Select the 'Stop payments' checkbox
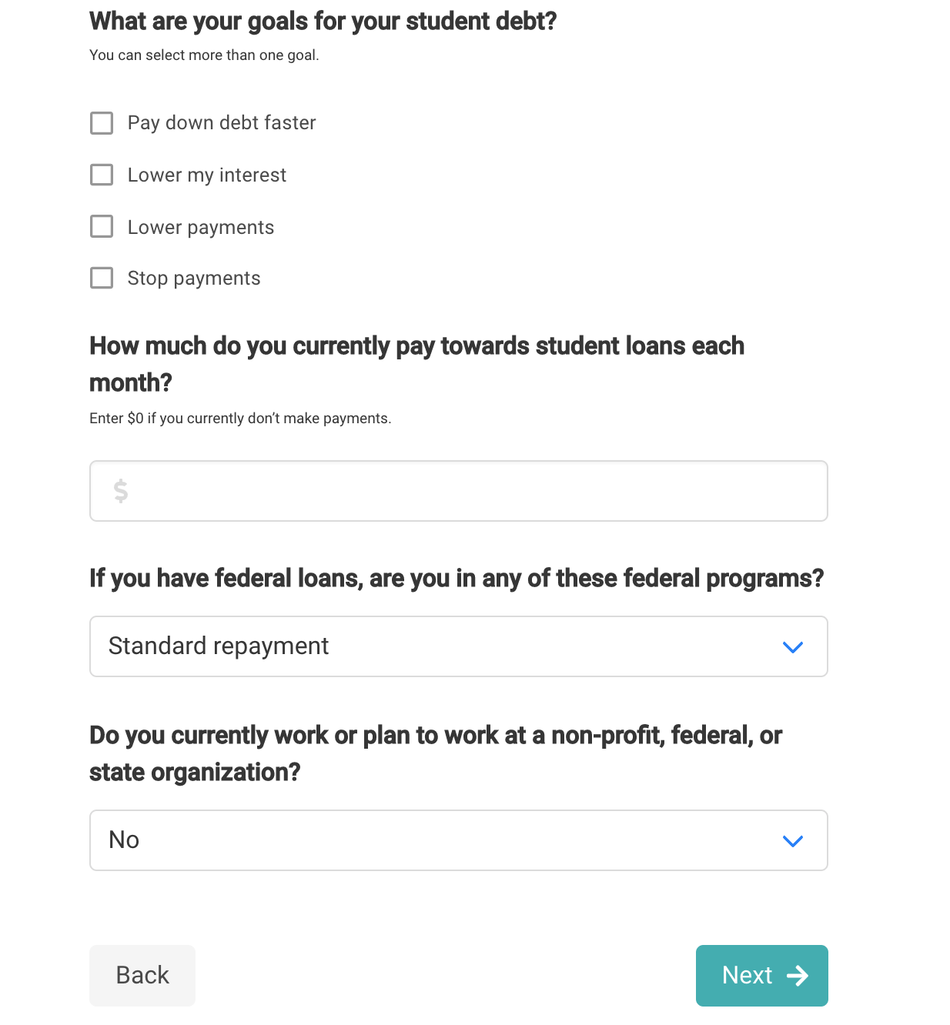Image resolution: width=950 pixels, height=1025 pixels. pyautogui.click(x=102, y=278)
